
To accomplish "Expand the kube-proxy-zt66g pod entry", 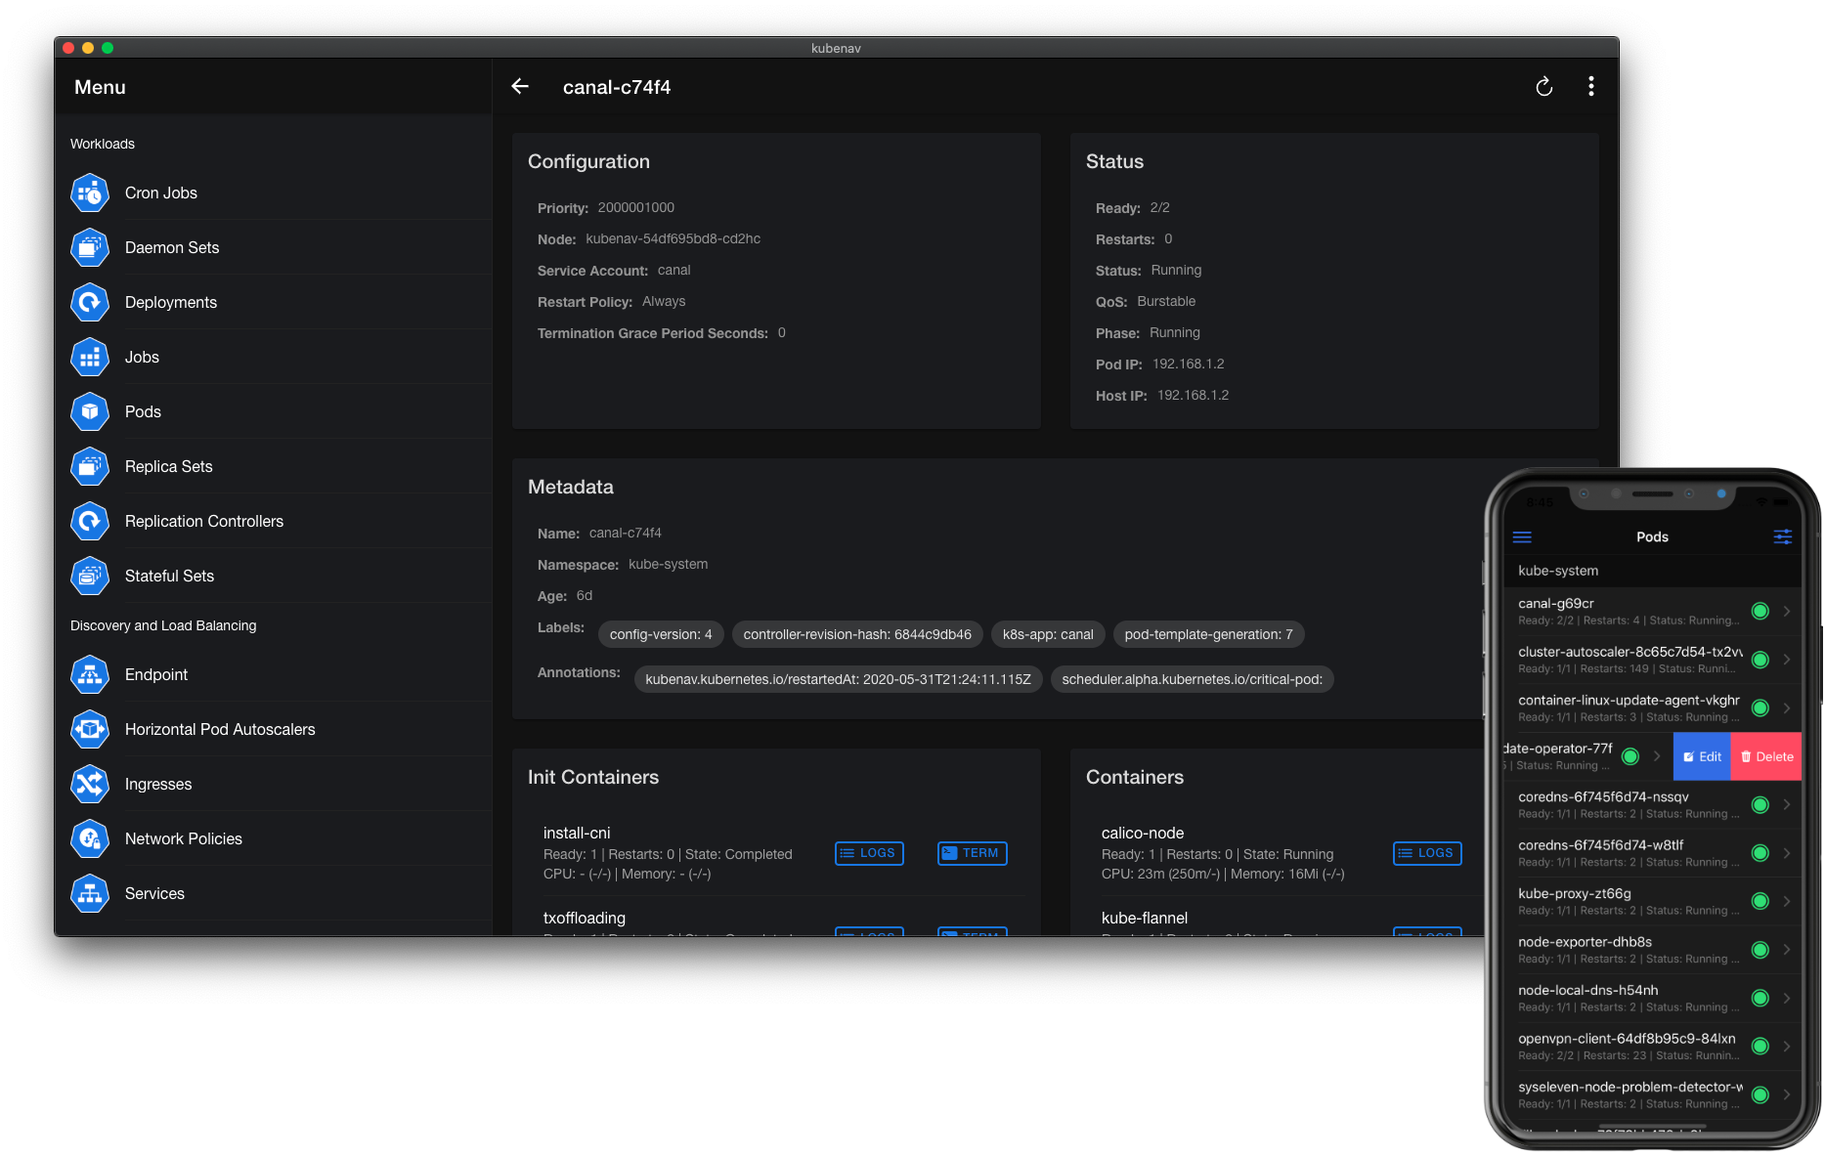I will [x=1788, y=900].
